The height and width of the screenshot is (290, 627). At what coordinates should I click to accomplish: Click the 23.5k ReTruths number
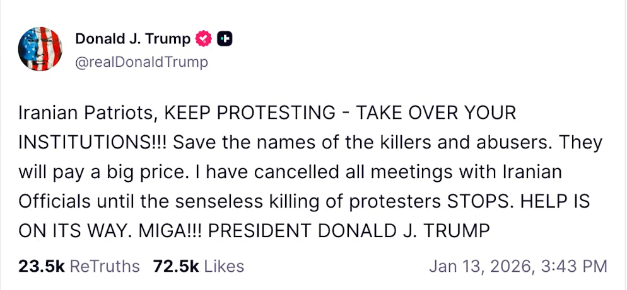pyautogui.click(x=42, y=266)
